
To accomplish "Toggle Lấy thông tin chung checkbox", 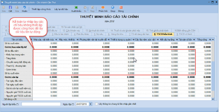I will click(x=96, y=104).
